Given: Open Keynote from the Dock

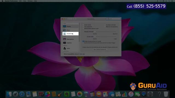Looking at the screenshot, I should (86, 94).
